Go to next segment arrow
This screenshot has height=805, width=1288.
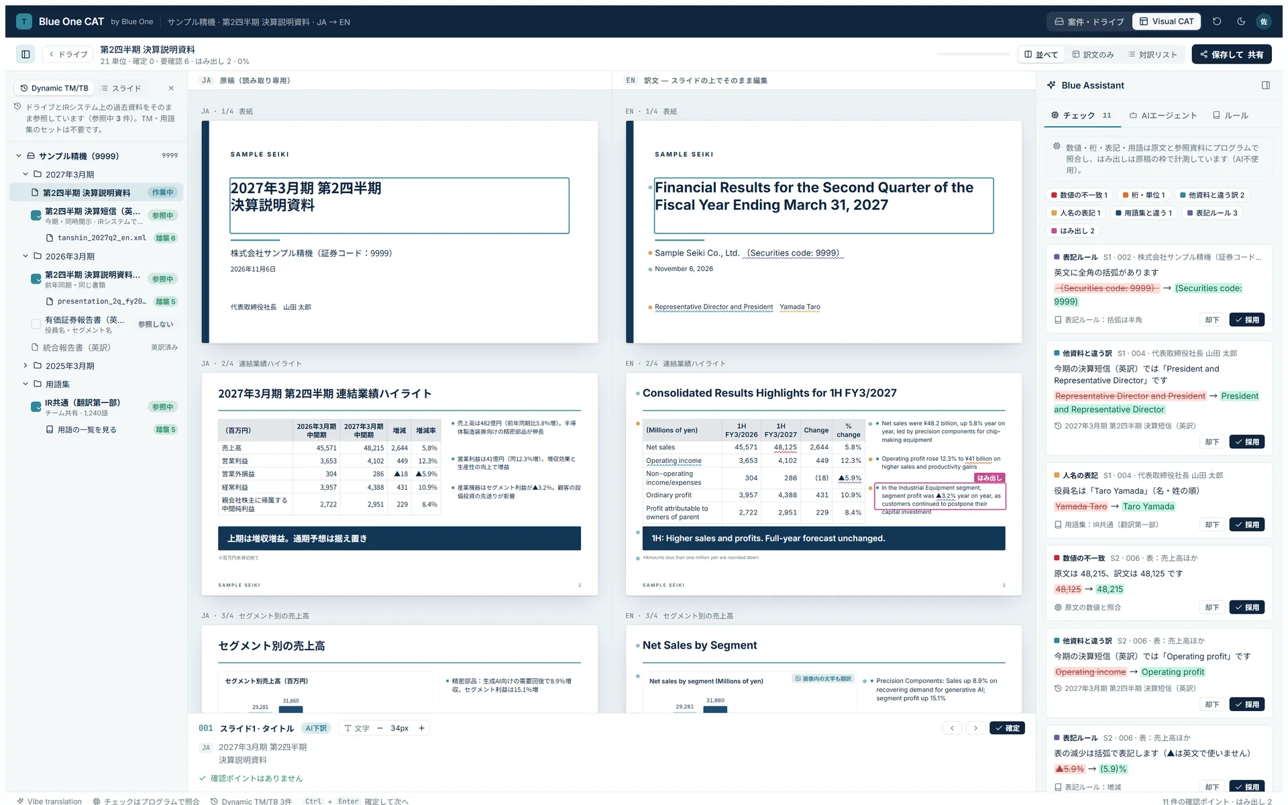975,728
